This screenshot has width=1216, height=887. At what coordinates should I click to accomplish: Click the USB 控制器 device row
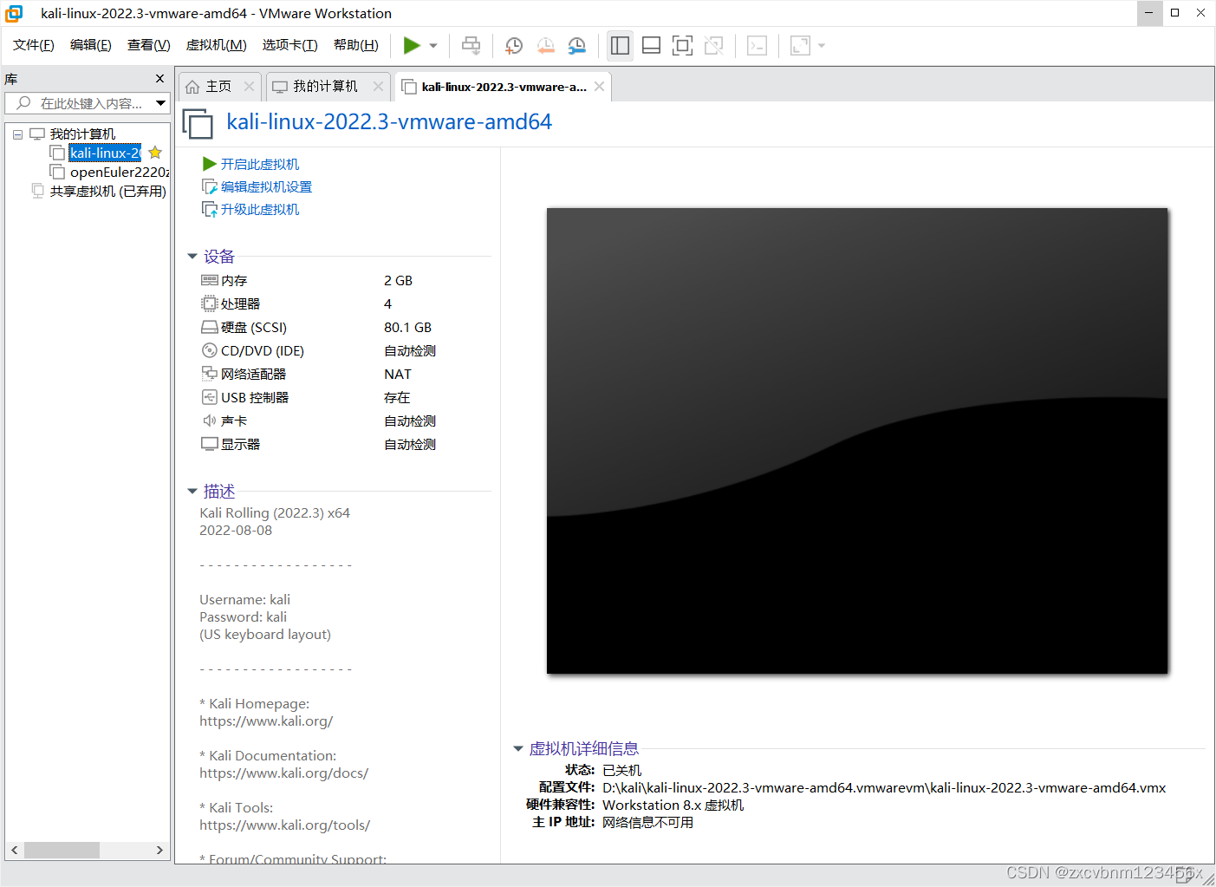pyautogui.click(x=345, y=398)
